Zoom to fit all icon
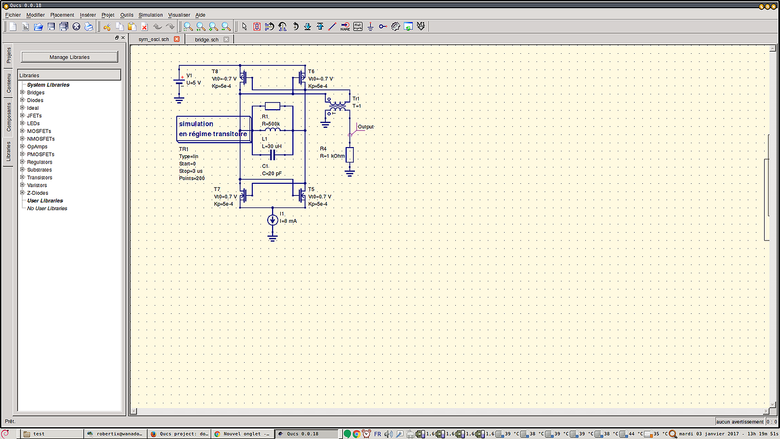The image size is (780, 439). pos(188,26)
